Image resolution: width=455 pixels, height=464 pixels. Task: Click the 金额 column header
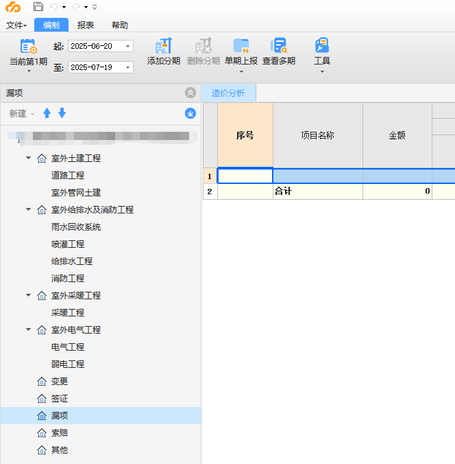397,135
